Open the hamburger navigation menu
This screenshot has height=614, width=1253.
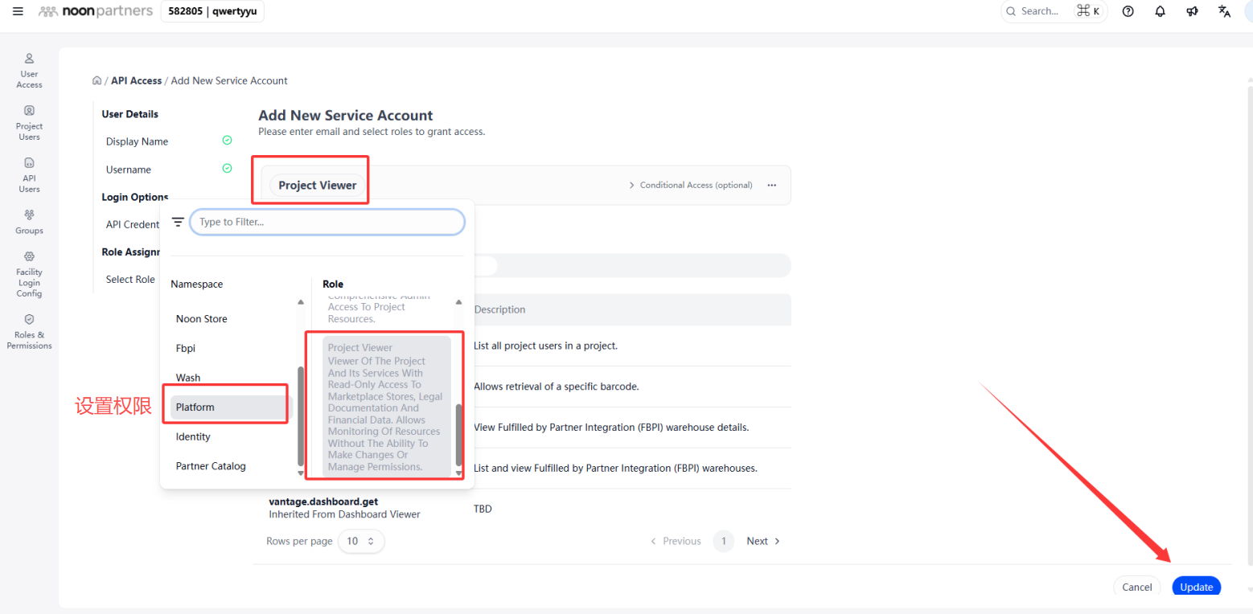[18, 11]
